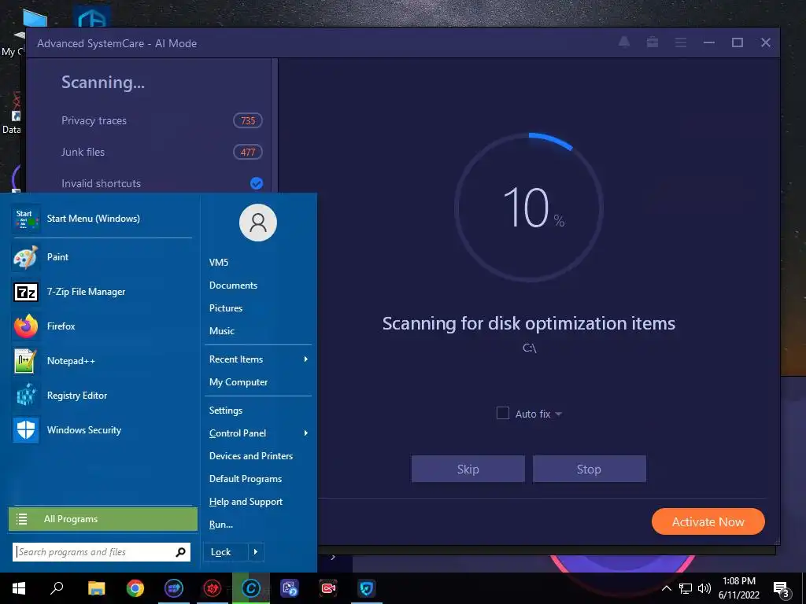
Task: Click the Windows Start button on taskbar
Action: point(19,588)
